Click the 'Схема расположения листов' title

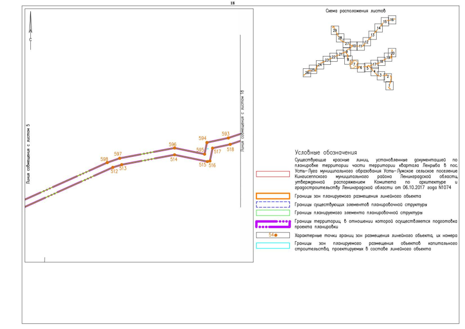(356, 10)
